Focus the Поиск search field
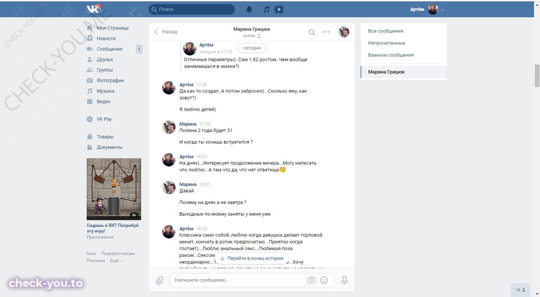The image size is (540, 297). pos(192,9)
